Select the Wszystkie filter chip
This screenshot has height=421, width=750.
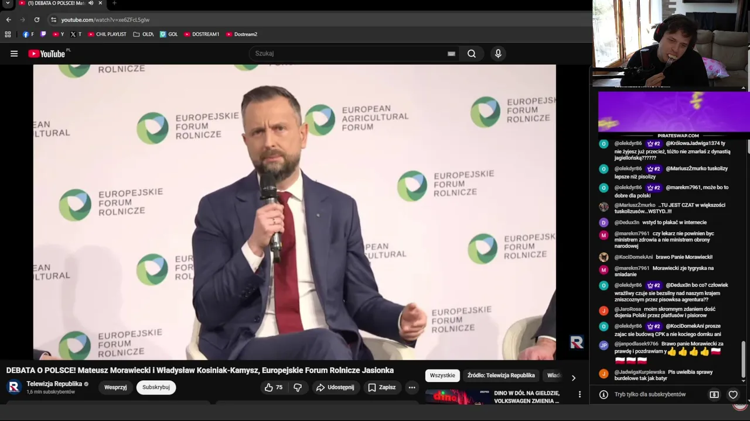(442, 375)
